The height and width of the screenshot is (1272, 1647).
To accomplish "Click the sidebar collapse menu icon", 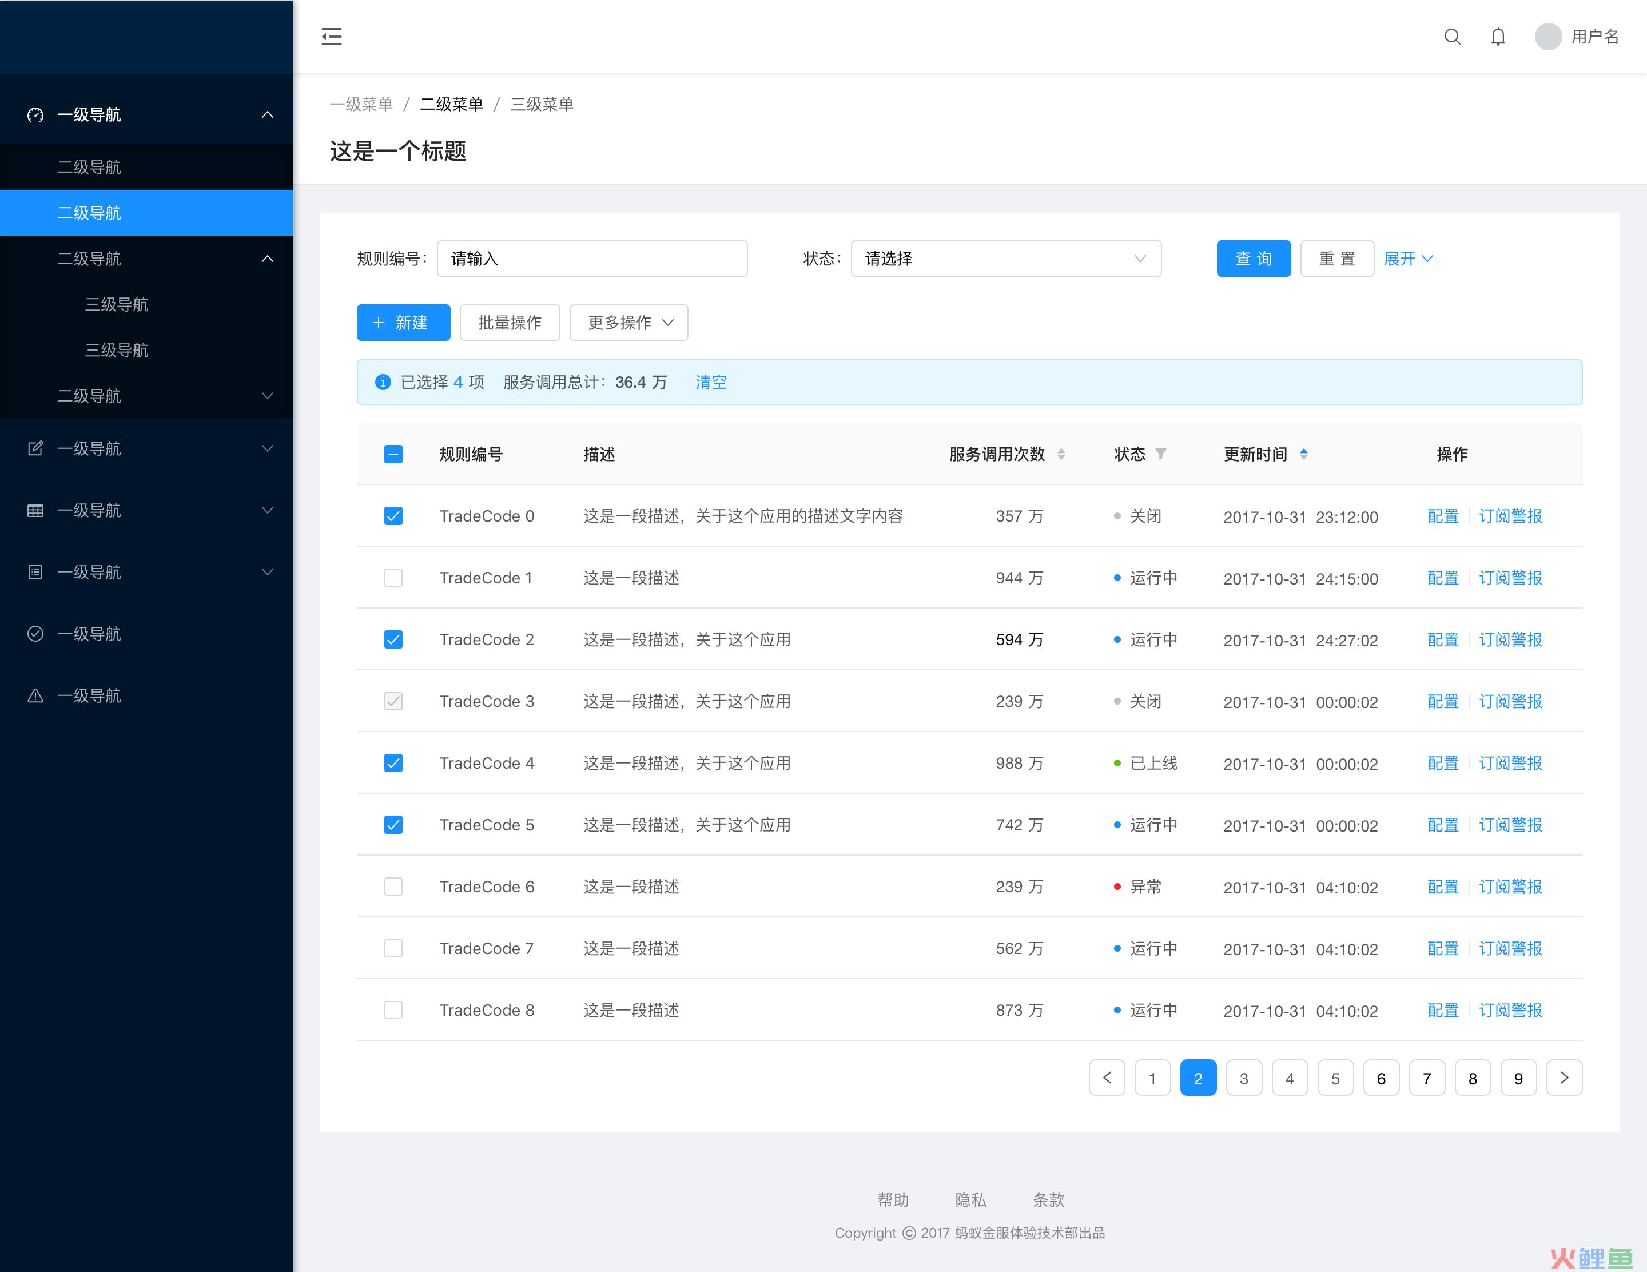I will [331, 36].
